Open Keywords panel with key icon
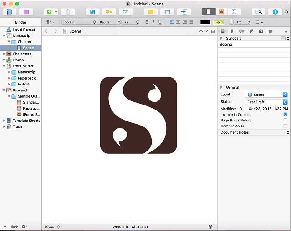Image resolution: width=291 pixels, height=231 pixels. [x=109, y=12]
